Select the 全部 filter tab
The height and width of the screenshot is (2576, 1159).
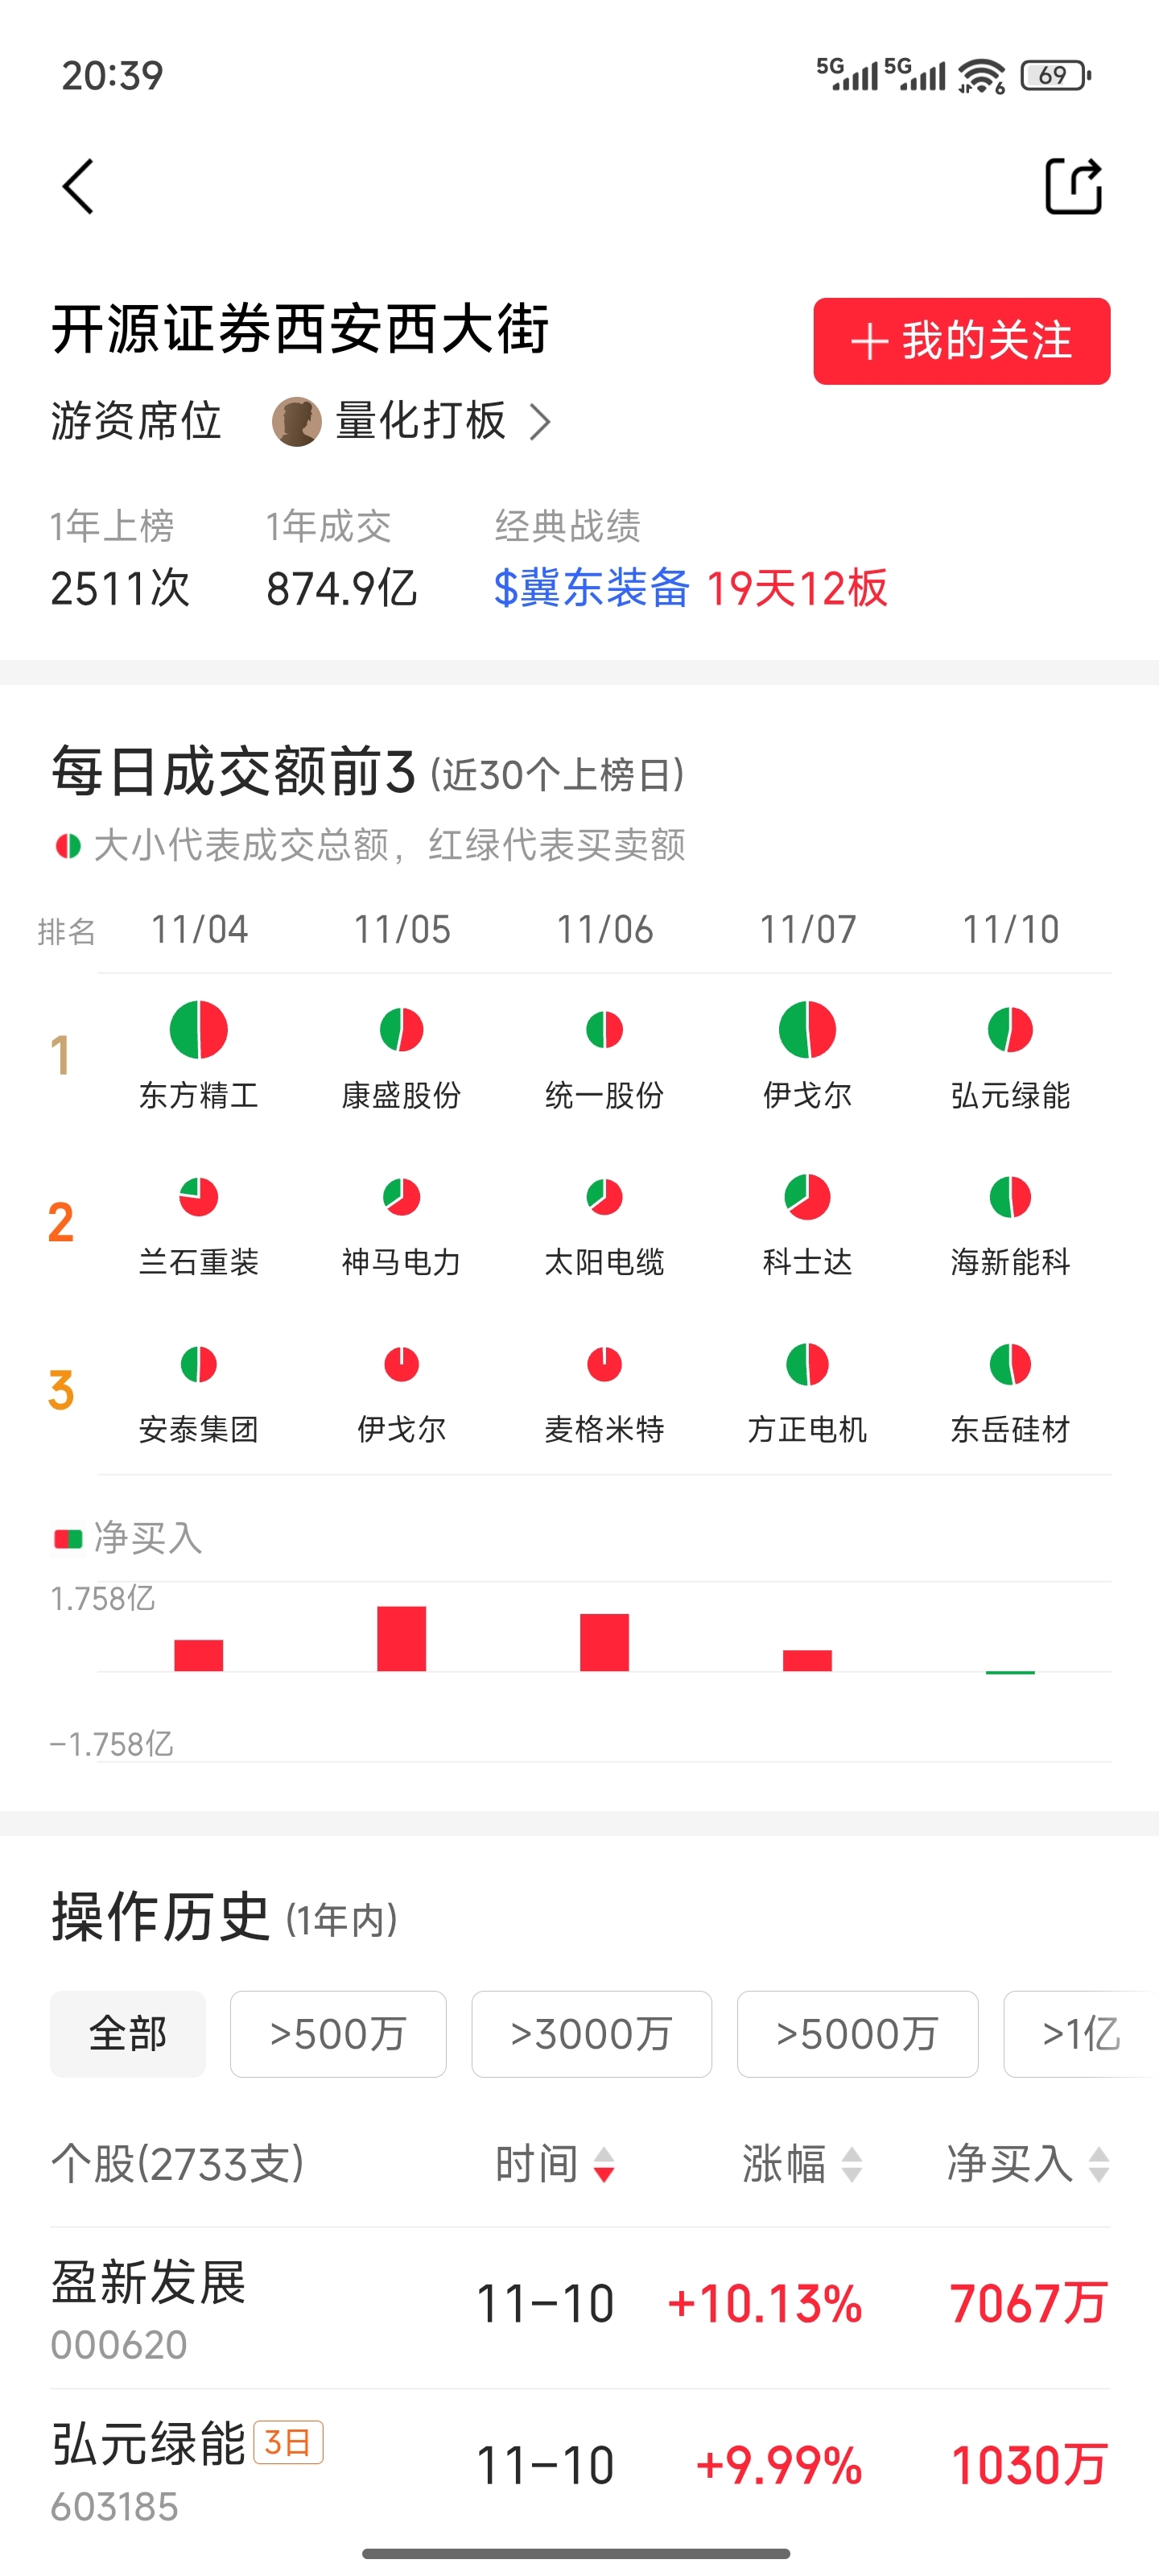(128, 2033)
